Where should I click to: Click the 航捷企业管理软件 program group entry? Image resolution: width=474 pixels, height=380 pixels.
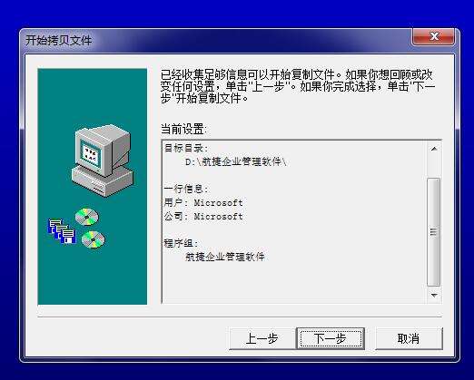click(x=225, y=257)
